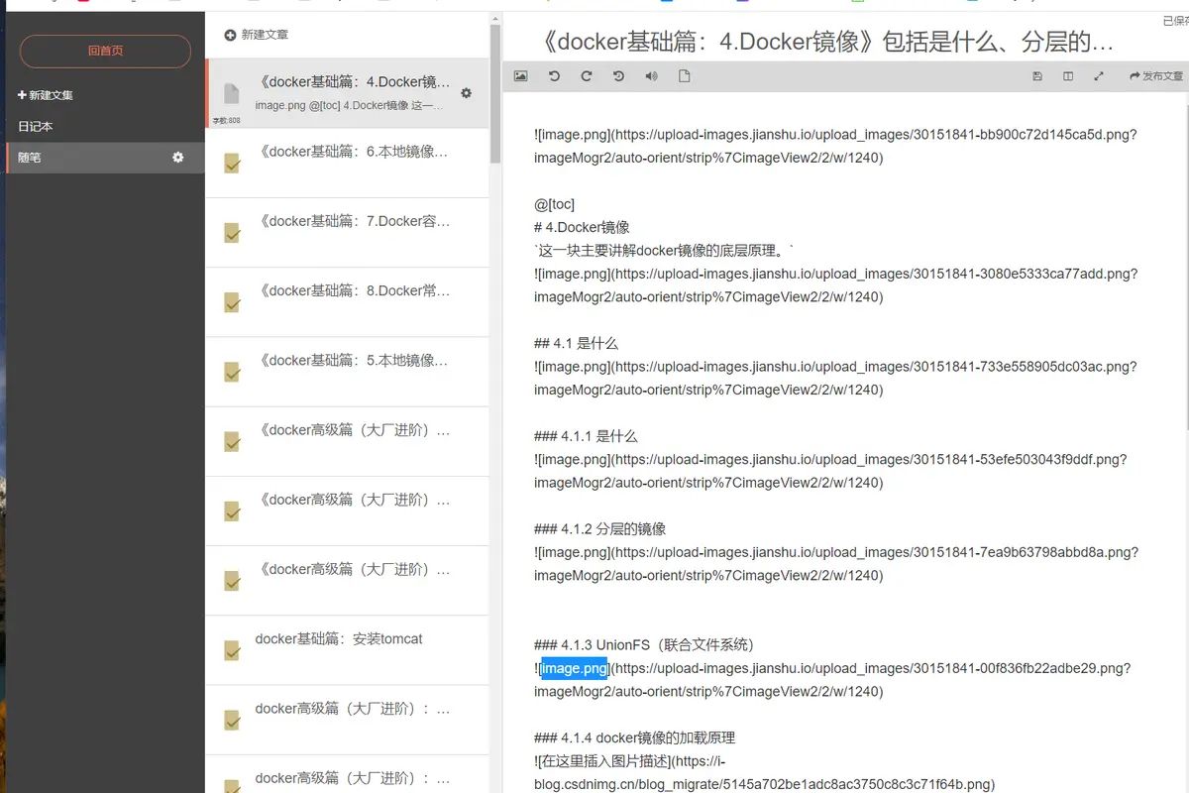1189x793 pixels.
Task: Insert an image into the article
Action: 519,75
